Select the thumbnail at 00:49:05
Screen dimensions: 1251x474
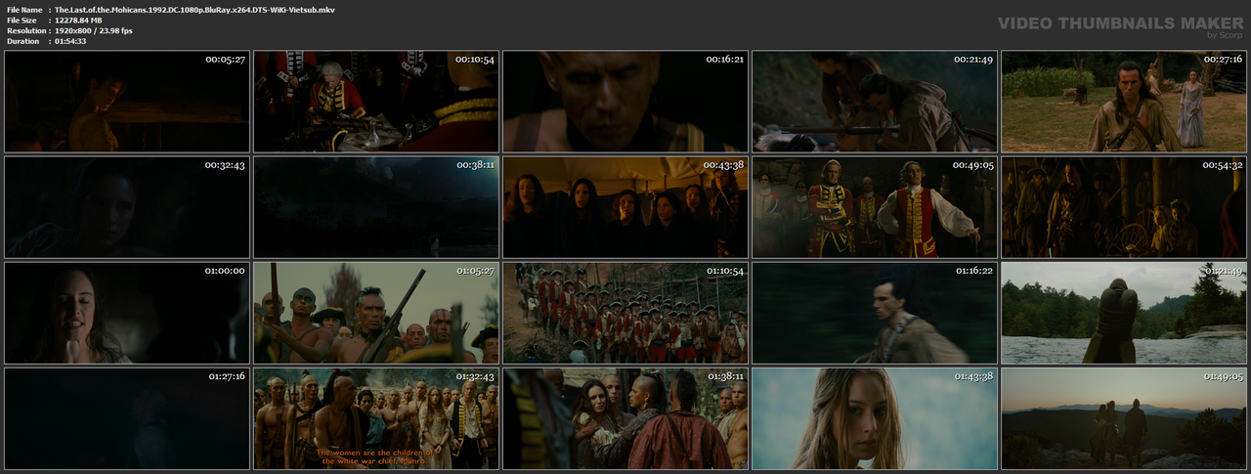coord(875,207)
